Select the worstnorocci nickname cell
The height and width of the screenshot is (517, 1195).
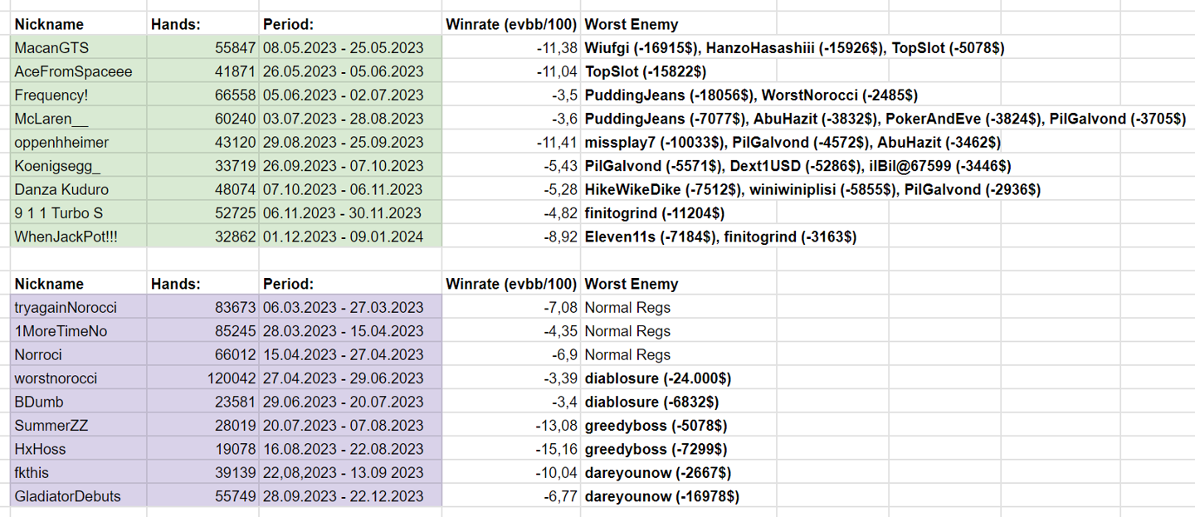(x=56, y=378)
